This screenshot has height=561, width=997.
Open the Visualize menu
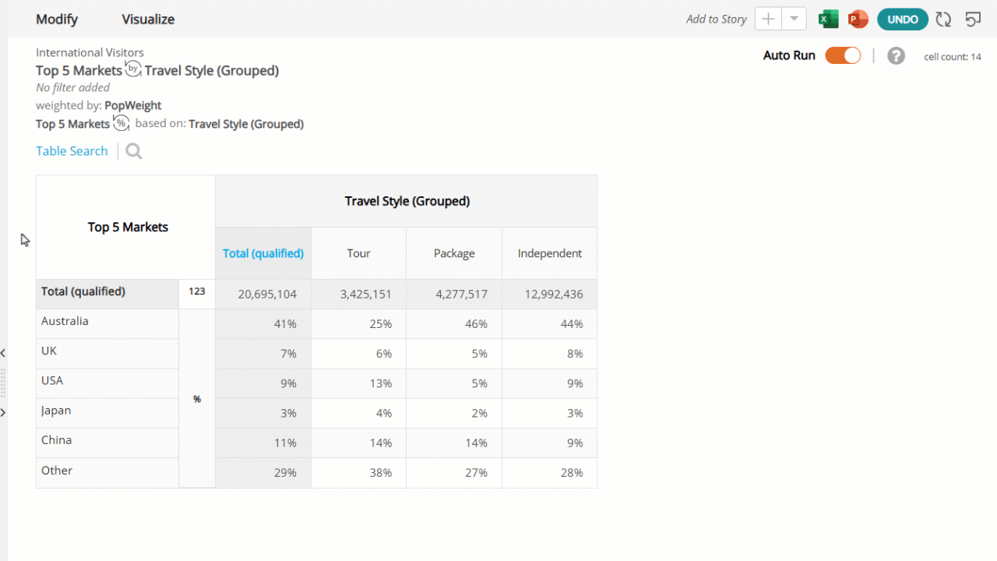click(x=148, y=19)
